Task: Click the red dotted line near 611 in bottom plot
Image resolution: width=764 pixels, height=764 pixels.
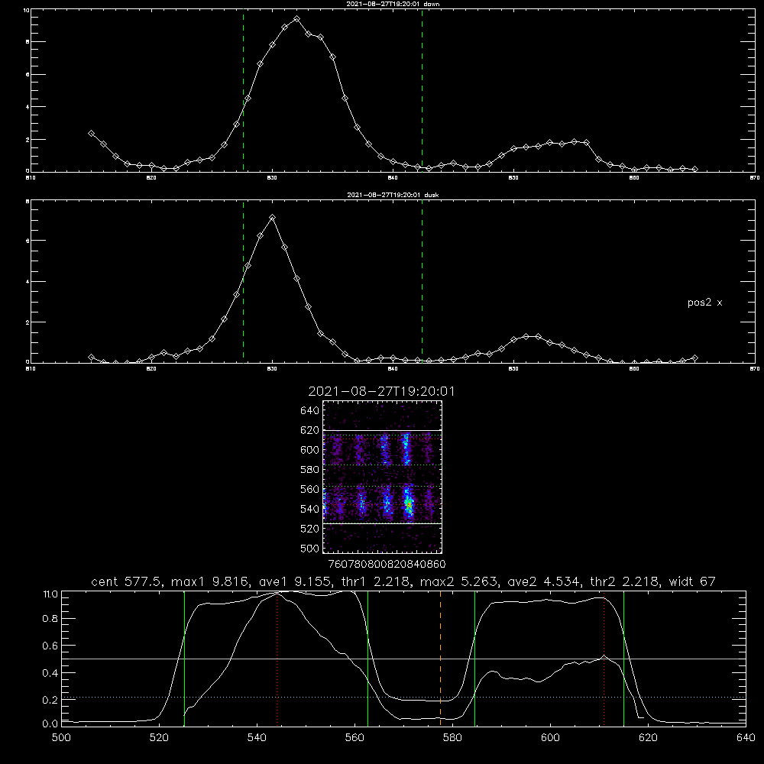Action: [x=604, y=659]
